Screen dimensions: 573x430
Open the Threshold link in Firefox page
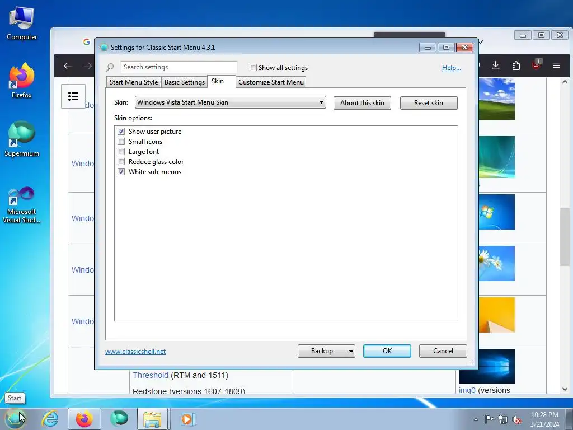click(x=150, y=375)
